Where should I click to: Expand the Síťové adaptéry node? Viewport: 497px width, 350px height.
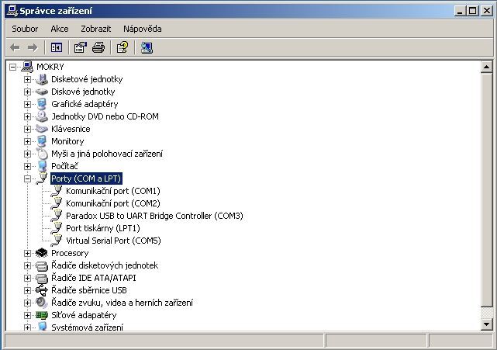tap(28, 315)
